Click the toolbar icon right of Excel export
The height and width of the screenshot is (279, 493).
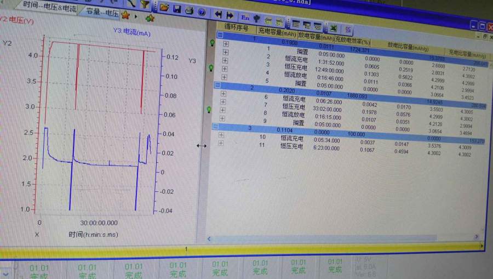(x=348, y=30)
